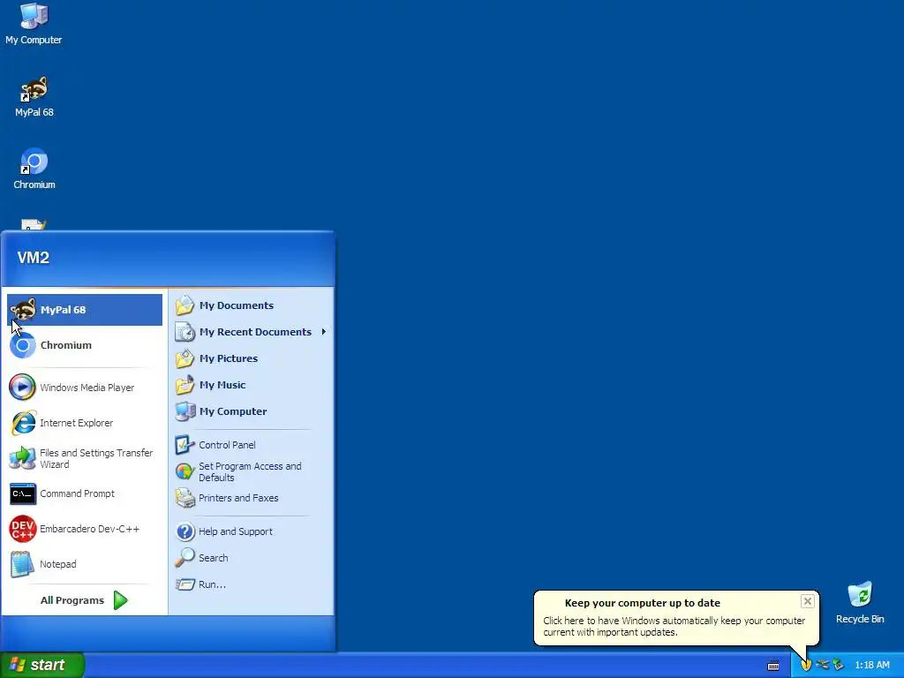Screen dimensions: 904x678
Task: Open My Computer from Start menu
Action: (251, 411)
